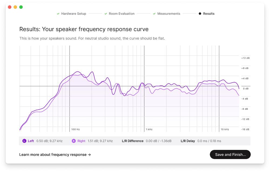270x172 pixels.
Task: Click the checkmark beside Room Evaluation
Action: (x=106, y=14)
